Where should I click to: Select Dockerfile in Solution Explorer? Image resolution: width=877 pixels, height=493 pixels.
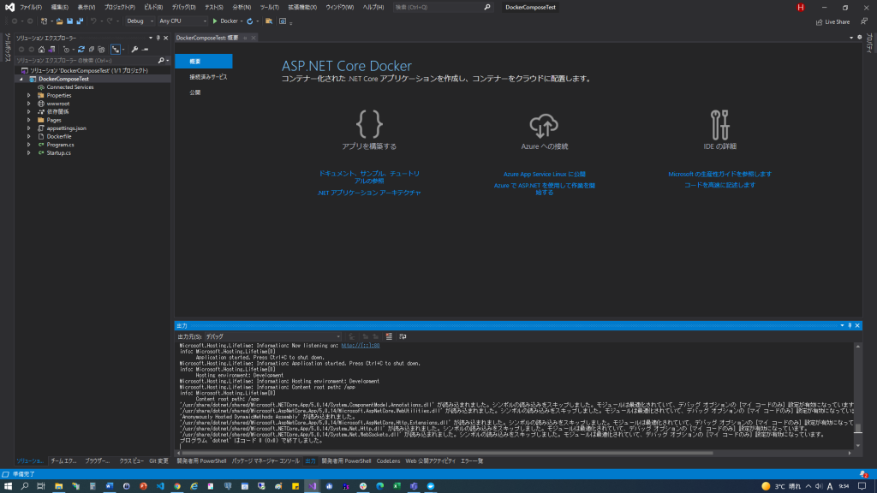pos(59,136)
